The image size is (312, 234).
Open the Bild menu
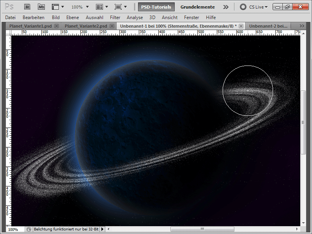click(56, 18)
